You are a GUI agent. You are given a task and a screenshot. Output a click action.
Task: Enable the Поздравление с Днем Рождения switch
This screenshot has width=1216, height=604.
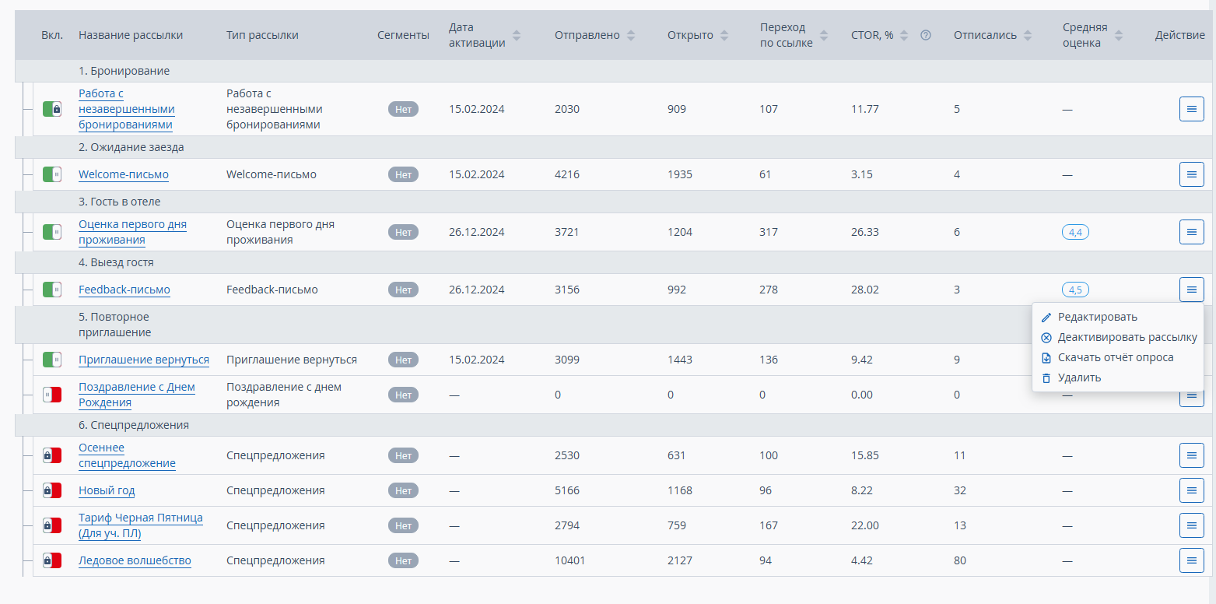52,395
